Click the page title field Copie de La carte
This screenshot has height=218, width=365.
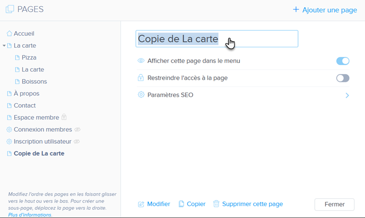tap(216, 39)
